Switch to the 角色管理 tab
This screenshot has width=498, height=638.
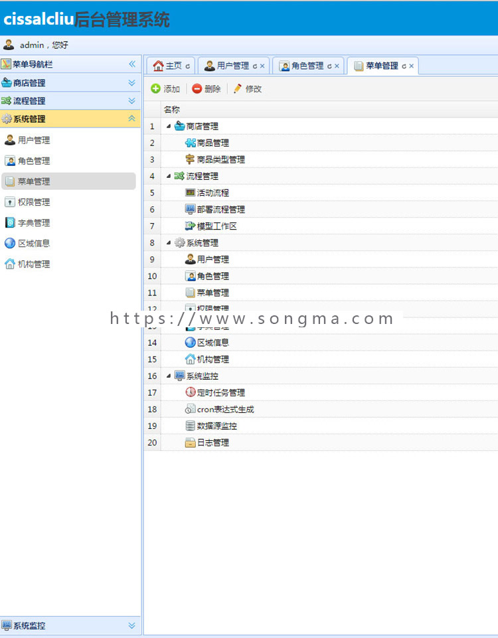(307, 66)
